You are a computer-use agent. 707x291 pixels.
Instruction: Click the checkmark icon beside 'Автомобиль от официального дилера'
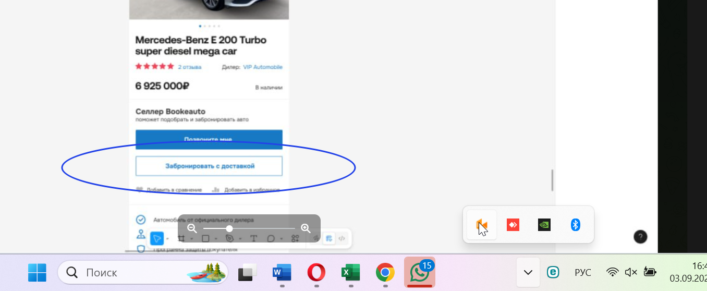[x=141, y=220]
